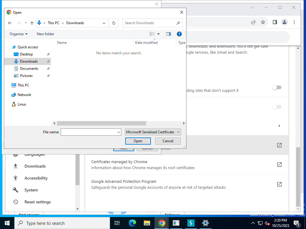Click the File name input box

click(88, 132)
